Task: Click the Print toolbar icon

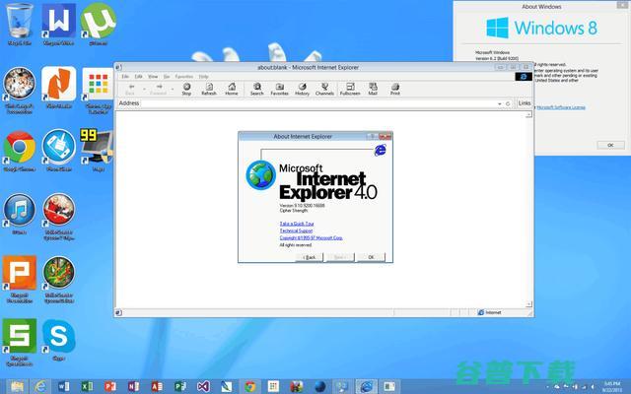Action: [x=395, y=88]
